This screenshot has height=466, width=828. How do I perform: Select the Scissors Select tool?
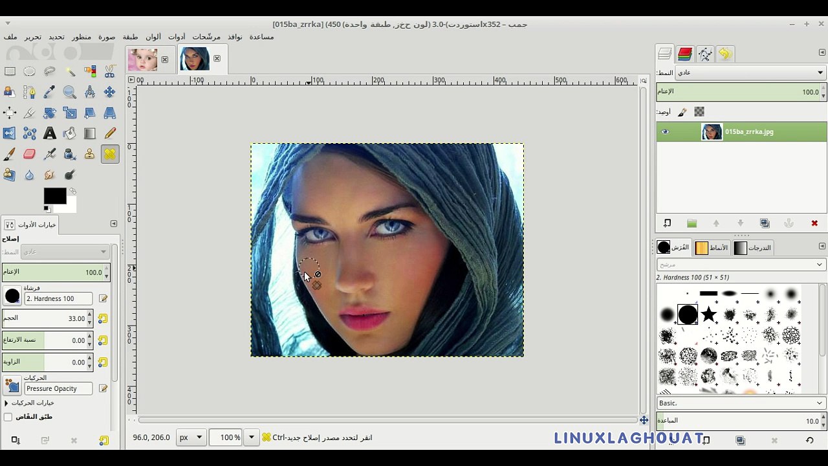(110, 72)
